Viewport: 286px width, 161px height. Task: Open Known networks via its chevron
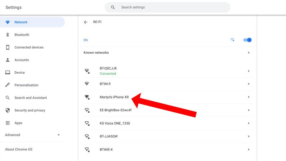point(248,53)
